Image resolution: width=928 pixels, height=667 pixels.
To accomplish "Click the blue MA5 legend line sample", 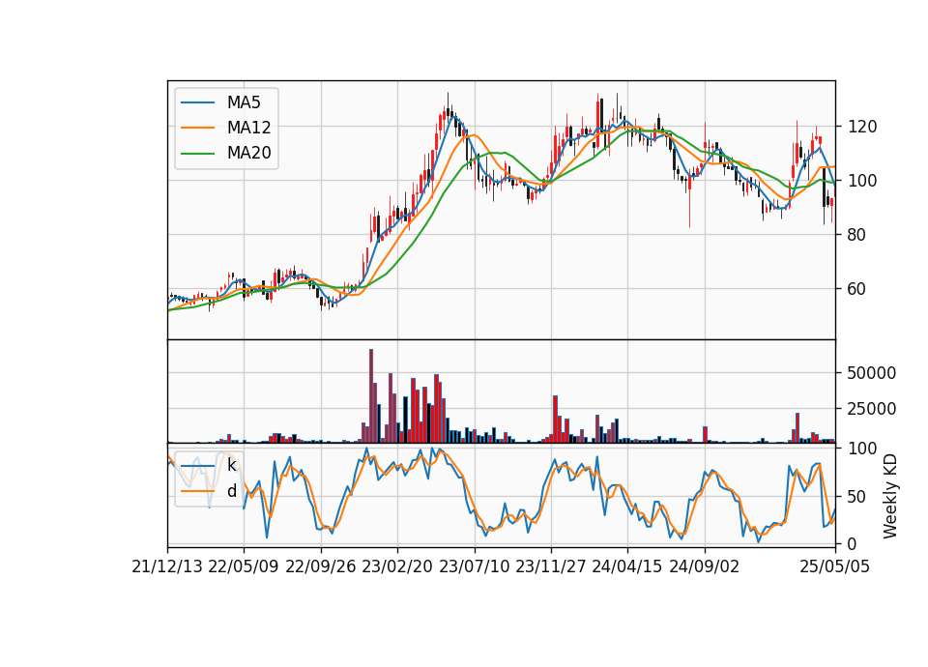I will click(197, 102).
